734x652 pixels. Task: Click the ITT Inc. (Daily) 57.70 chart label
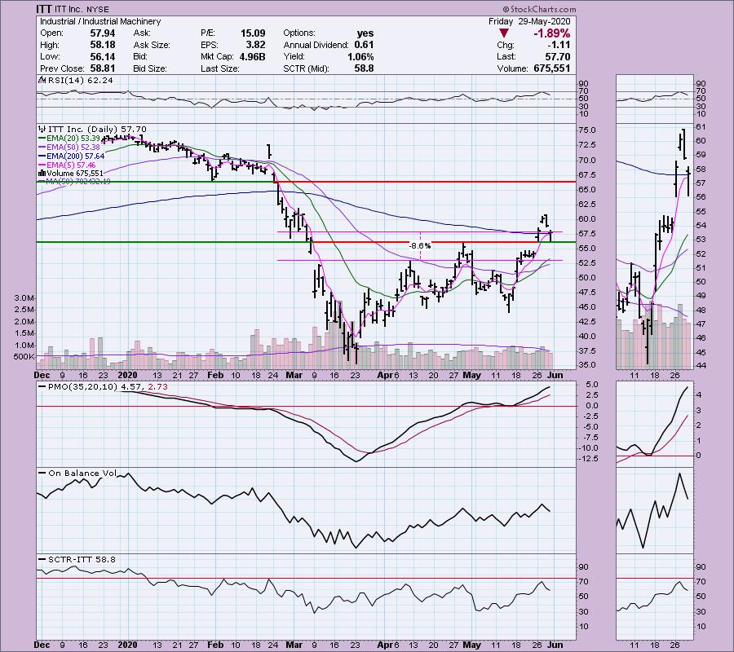96,129
